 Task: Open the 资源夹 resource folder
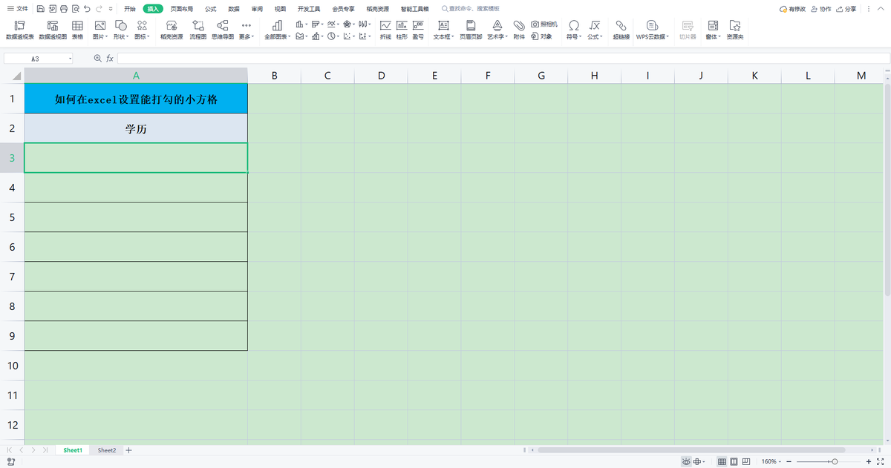click(734, 30)
